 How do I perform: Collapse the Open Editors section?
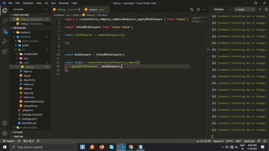coord(11,15)
